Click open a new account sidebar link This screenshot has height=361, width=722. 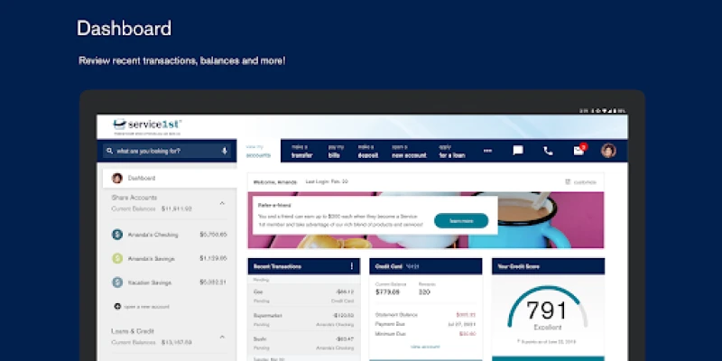(x=146, y=307)
